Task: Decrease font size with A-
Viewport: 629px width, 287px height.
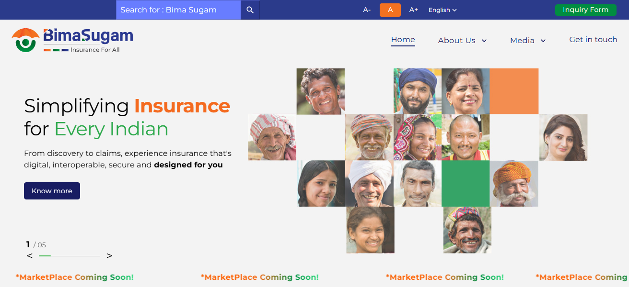Action: coord(367,10)
